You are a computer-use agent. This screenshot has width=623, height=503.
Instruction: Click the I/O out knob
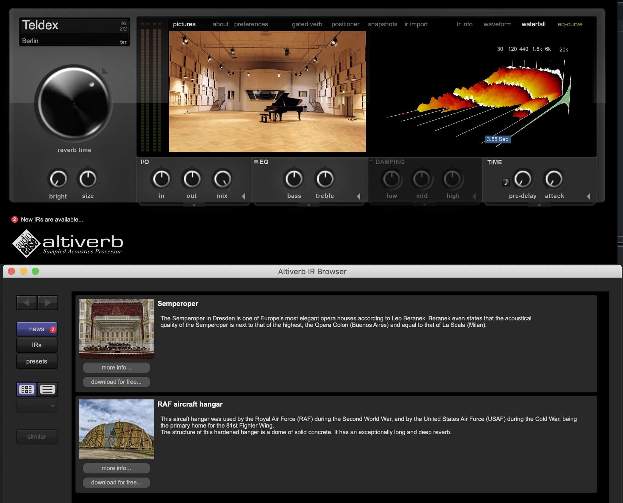(x=192, y=179)
